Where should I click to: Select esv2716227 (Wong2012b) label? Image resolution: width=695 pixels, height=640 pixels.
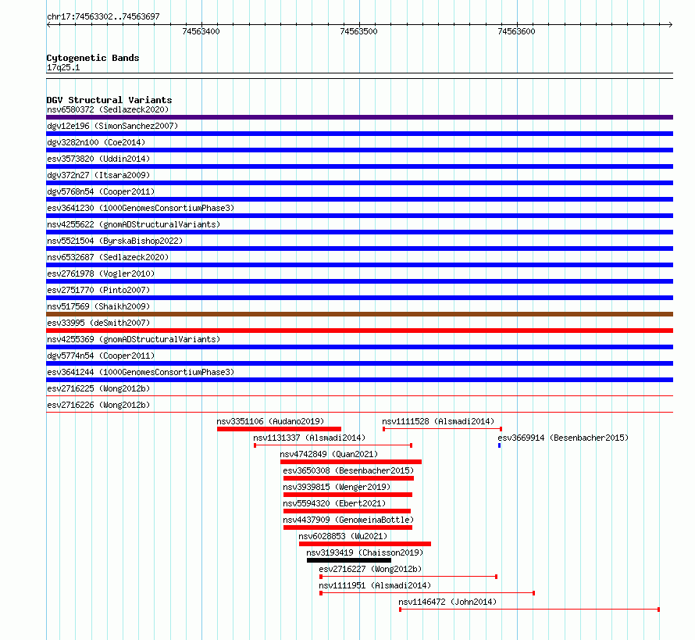tap(371, 569)
